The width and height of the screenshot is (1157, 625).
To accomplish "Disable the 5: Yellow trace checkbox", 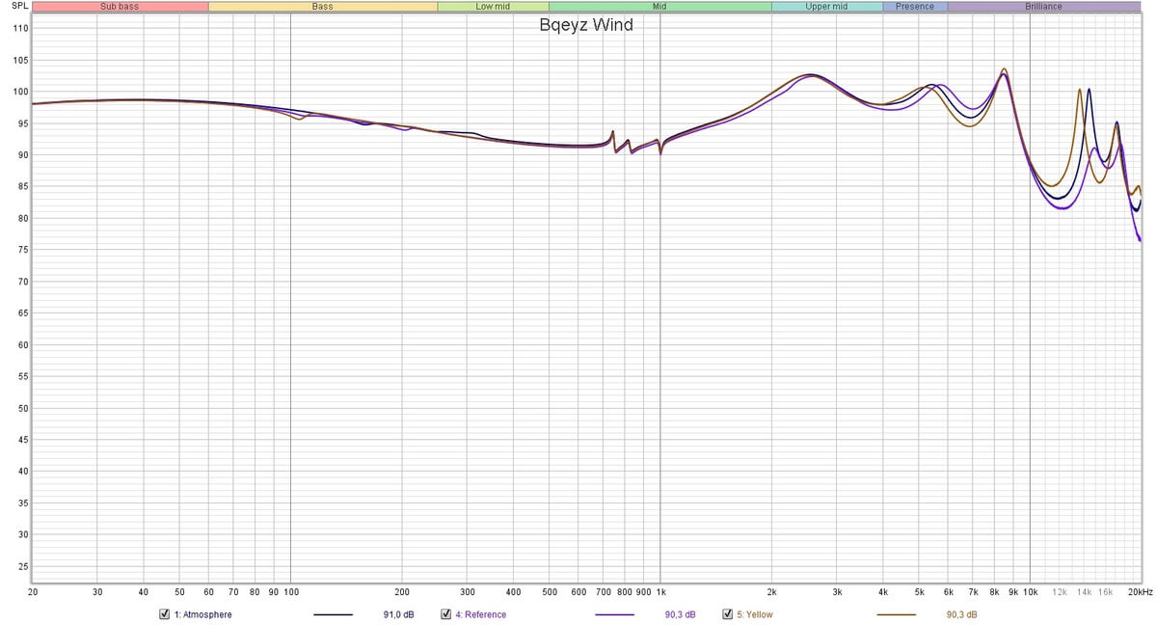I will 728,614.
